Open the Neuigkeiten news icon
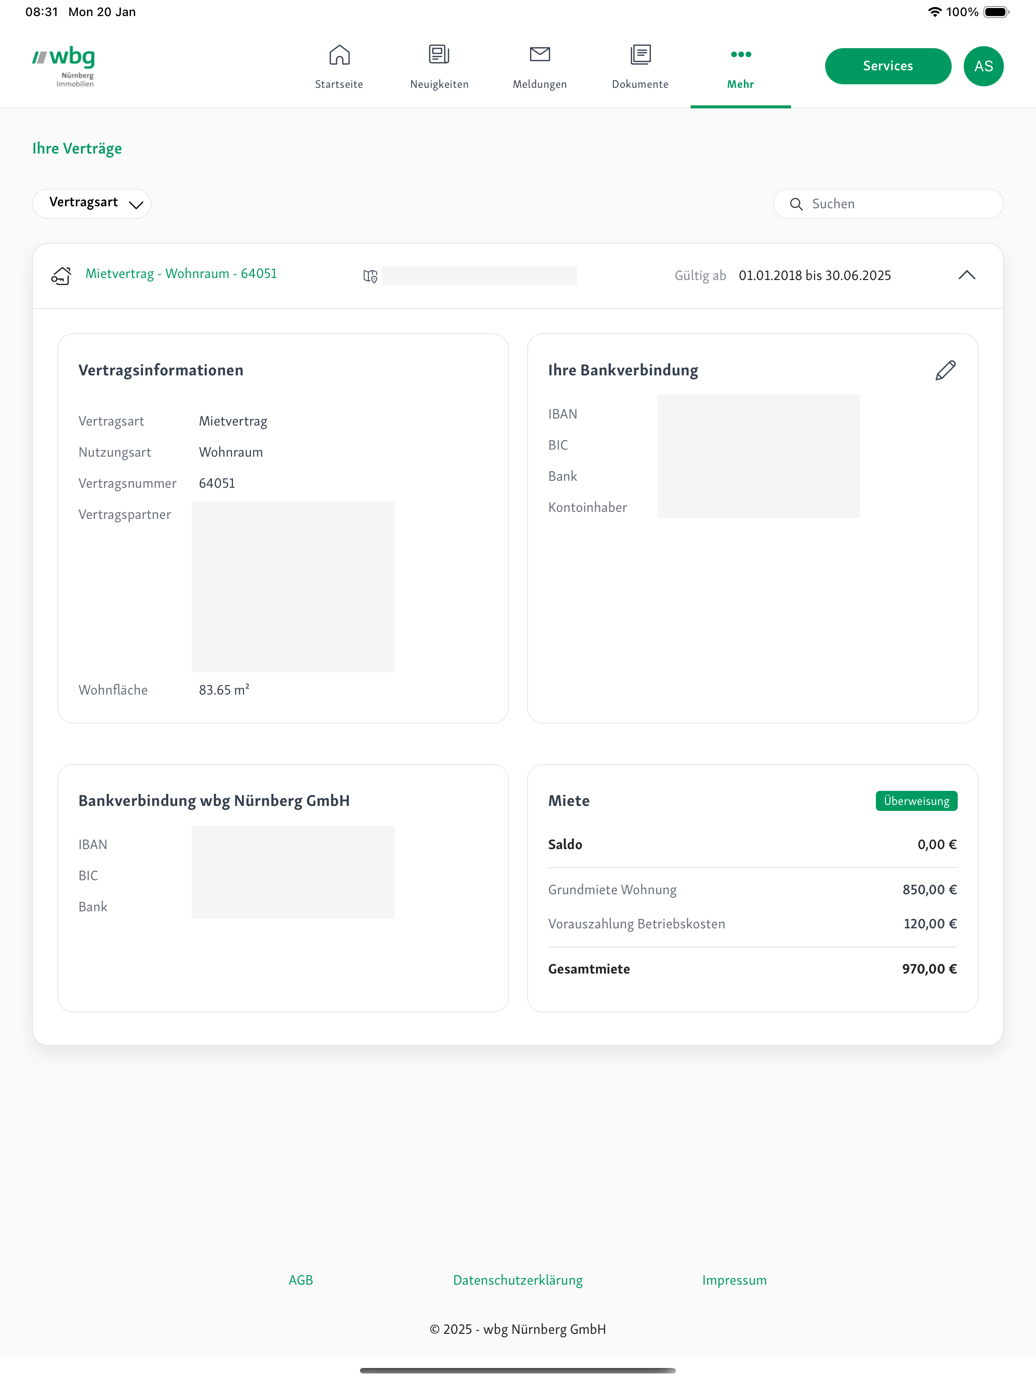Screen dimensions: 1036x1381 (439, 55)
